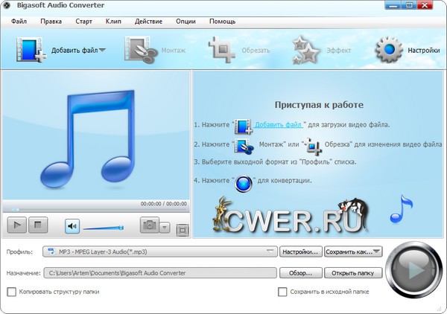
Task: Open the Файл menu
Action: pos(19,21)
